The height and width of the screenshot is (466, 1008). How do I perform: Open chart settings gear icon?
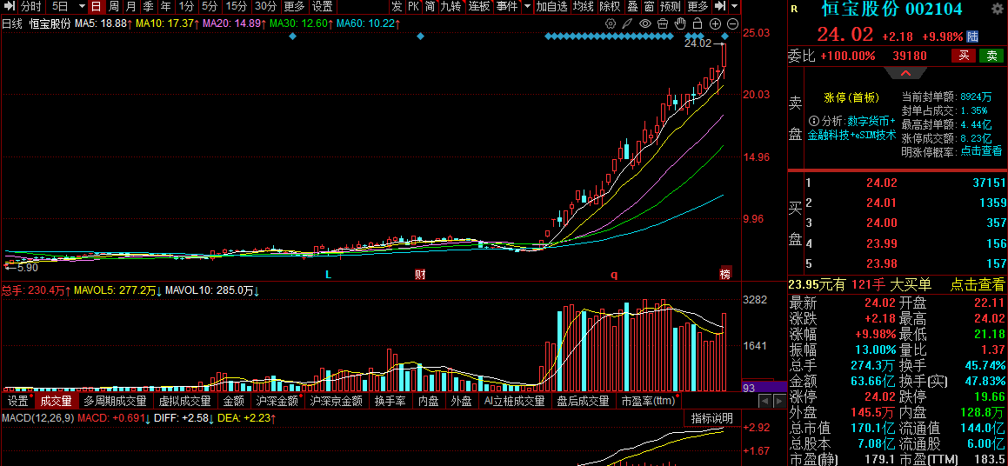click(611, 23)
